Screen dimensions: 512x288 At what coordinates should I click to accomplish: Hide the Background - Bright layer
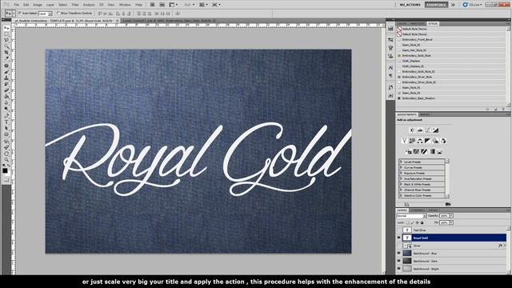tap(399, 269)
